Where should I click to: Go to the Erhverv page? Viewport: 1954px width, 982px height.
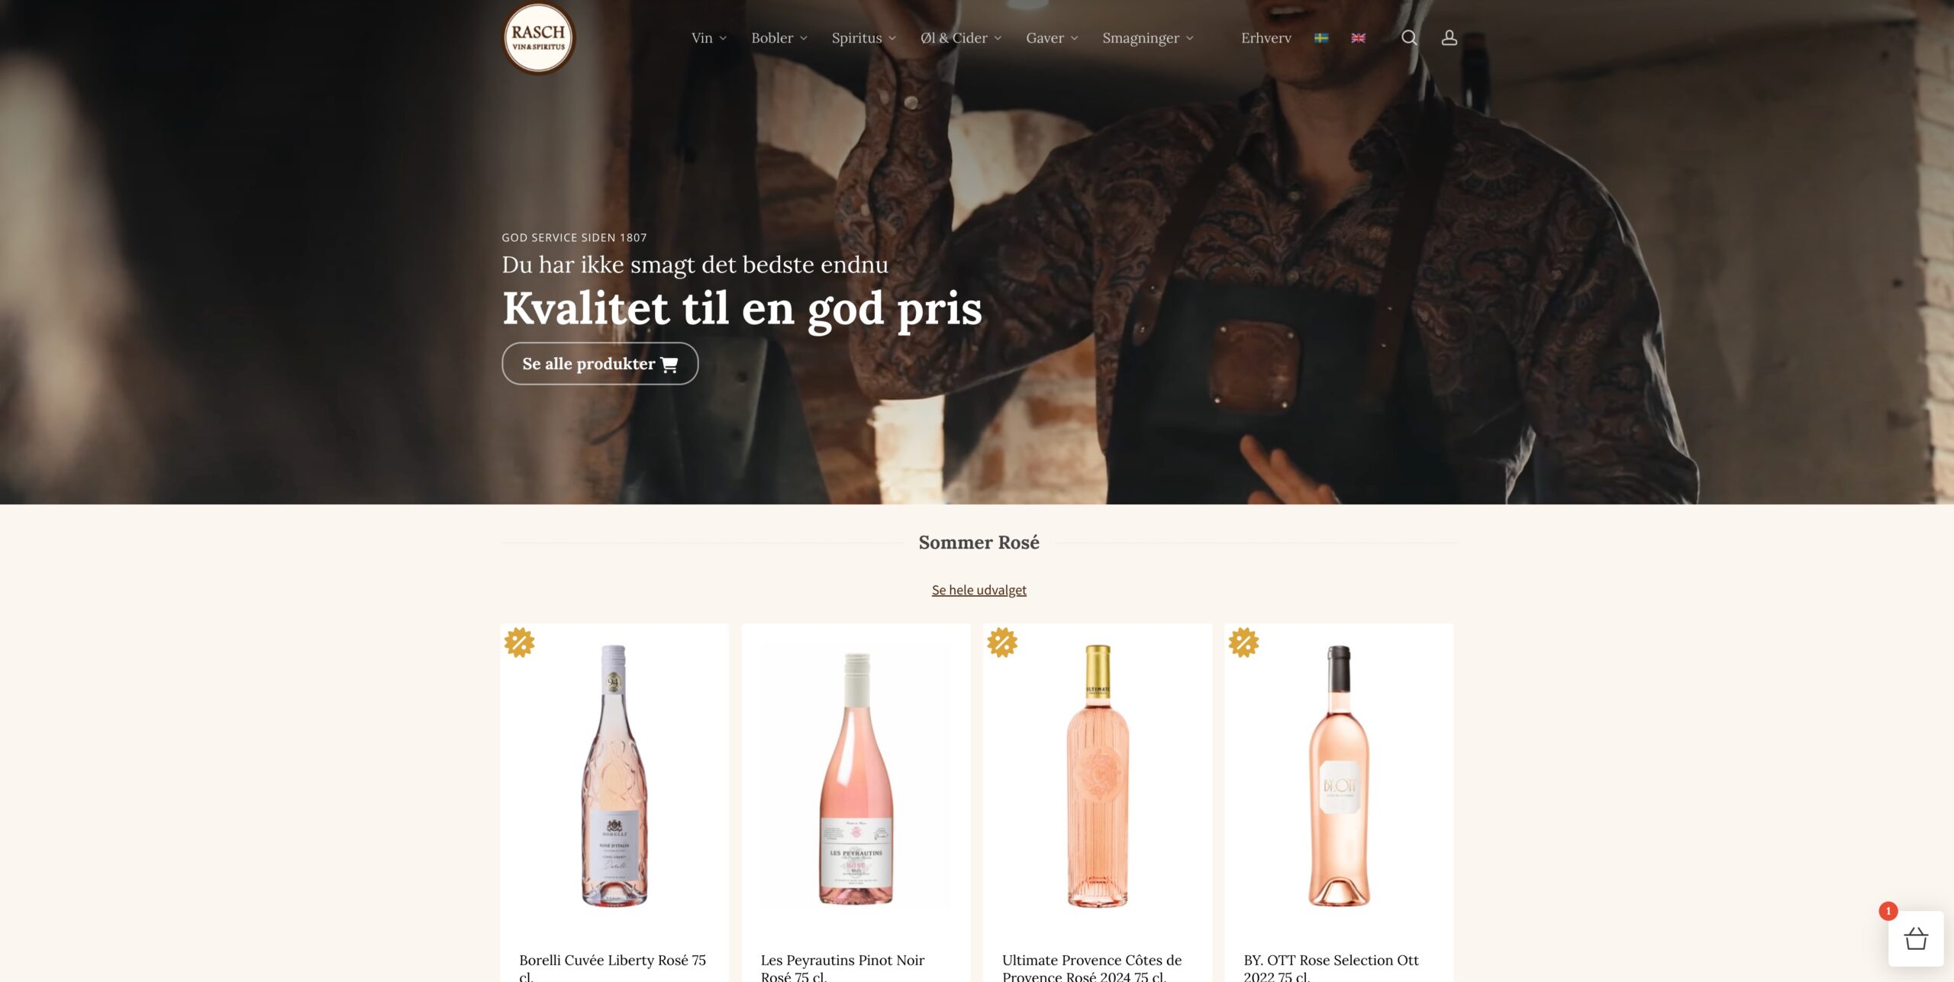1266,37
